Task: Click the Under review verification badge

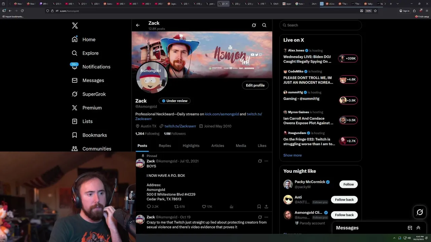Action: pos(174,101)
